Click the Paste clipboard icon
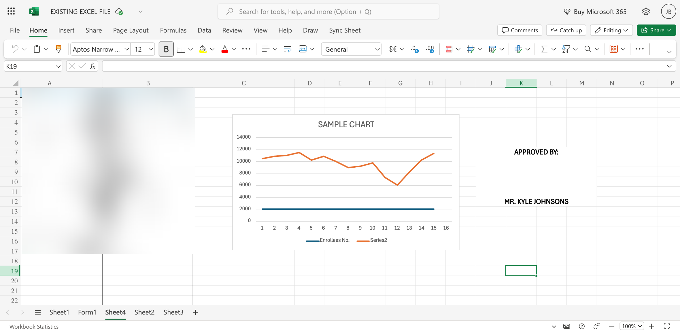This screenshot has width=680, height=331. (37, 49)
